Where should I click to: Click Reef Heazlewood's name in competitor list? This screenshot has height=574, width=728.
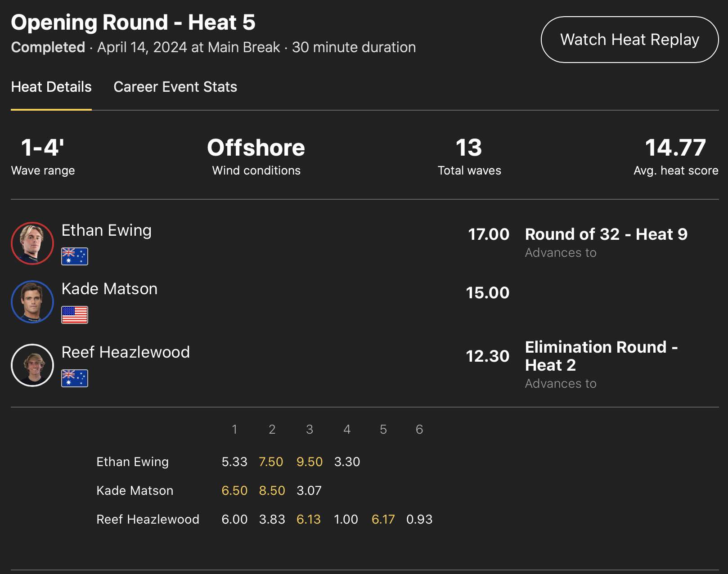(x=126, y=352)
